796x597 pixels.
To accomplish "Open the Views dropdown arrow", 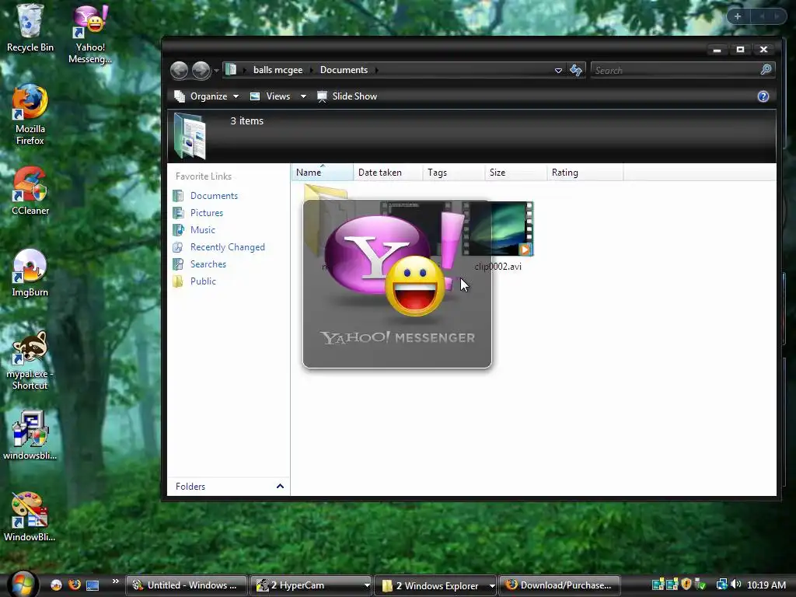I will pyautogui.click(x=303, y=96).
